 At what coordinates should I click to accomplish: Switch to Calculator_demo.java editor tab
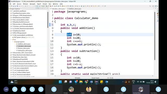[x=58, y=9]
